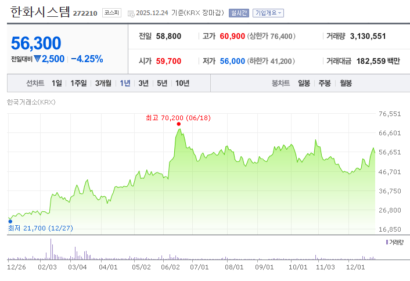Click the stock name 한화시스템
The image size is (410, 281).
[x=40, y=12]
